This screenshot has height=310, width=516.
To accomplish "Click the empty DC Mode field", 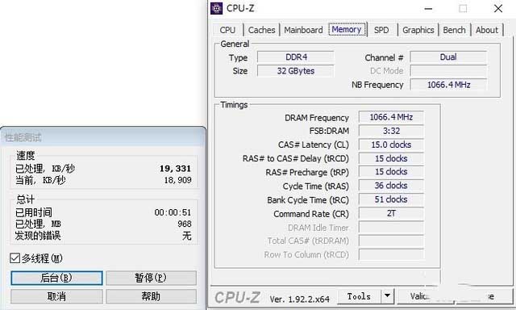I will coord(448,71).
